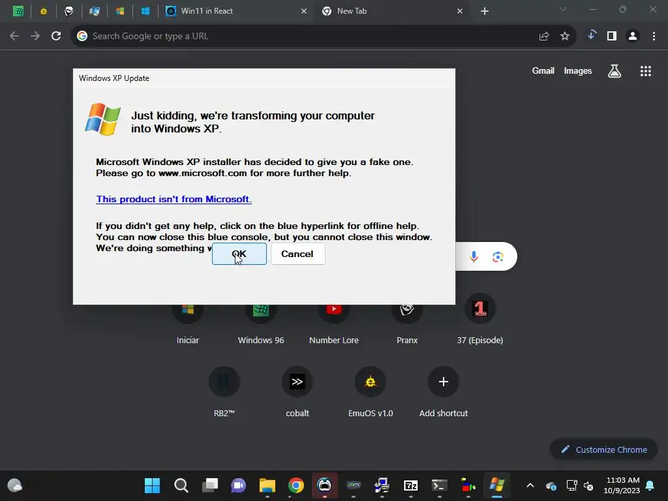
Task: Select the pinned mask icon tab
Action: (x=69, y=11)
